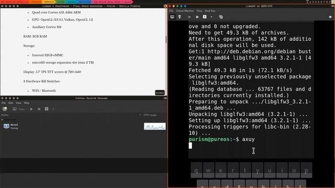Click the CPU usage graph thumbnail

pos(155,126)
